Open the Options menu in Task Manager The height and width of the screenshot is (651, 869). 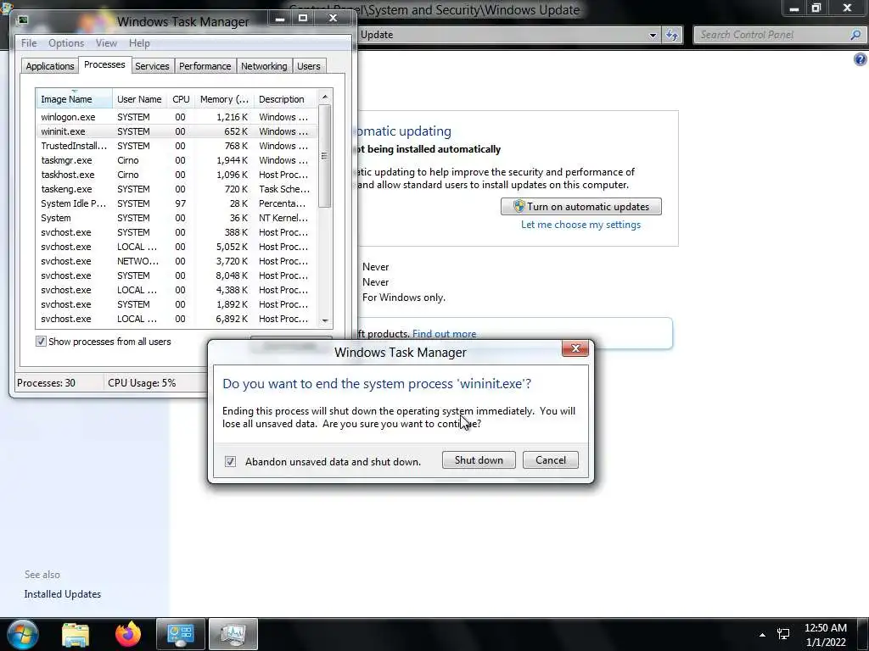click(x=66, y=43)
